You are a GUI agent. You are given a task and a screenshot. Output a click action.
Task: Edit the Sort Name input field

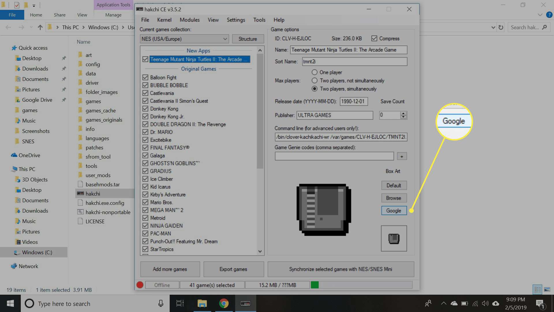pyautogui.click(x=354, y=61)
